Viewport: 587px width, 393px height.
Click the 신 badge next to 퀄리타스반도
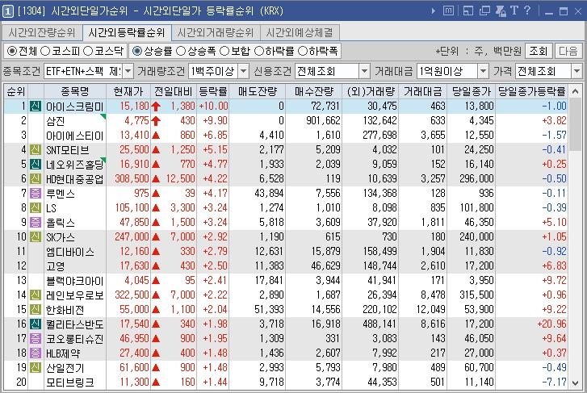36,324
